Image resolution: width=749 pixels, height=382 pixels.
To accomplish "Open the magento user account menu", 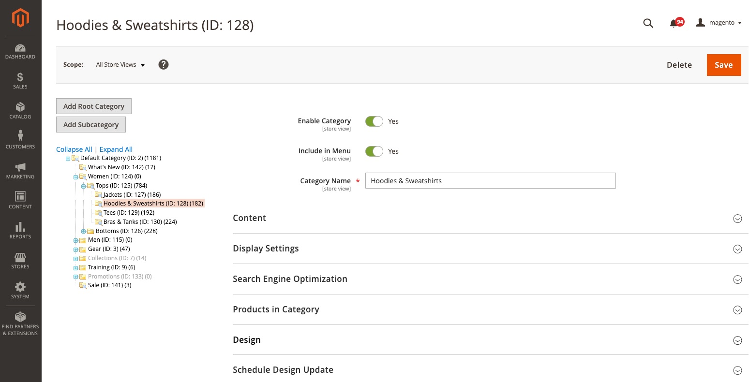I will 719,23.
